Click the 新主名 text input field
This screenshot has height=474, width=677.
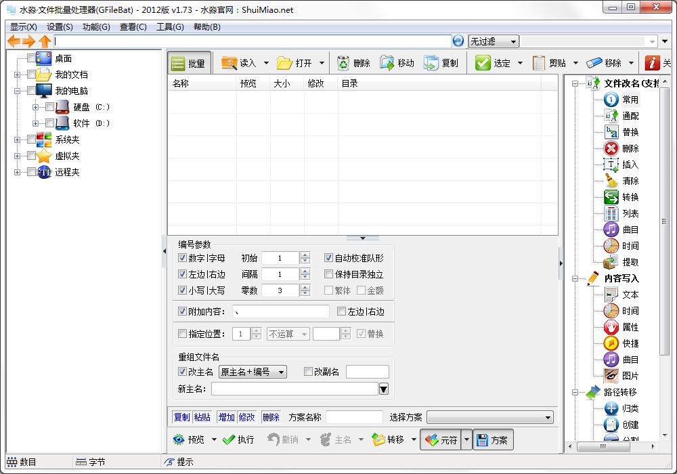coord(294,389)
